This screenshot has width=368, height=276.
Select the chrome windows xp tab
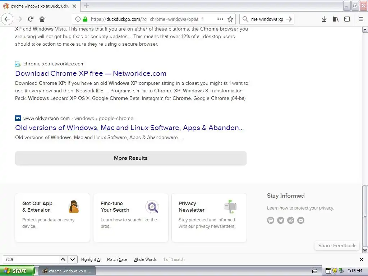point(40,6)
